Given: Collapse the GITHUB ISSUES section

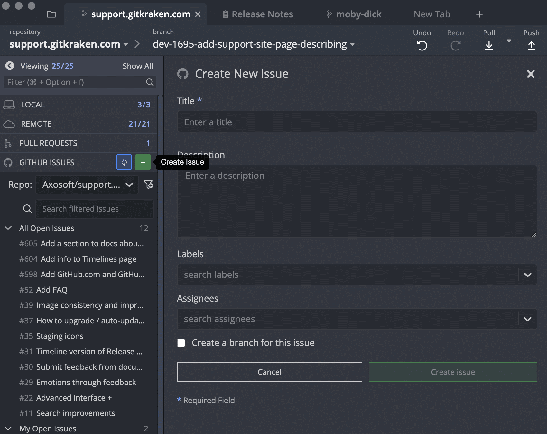Looking at the screenshot, I should (x=47, y=162).
